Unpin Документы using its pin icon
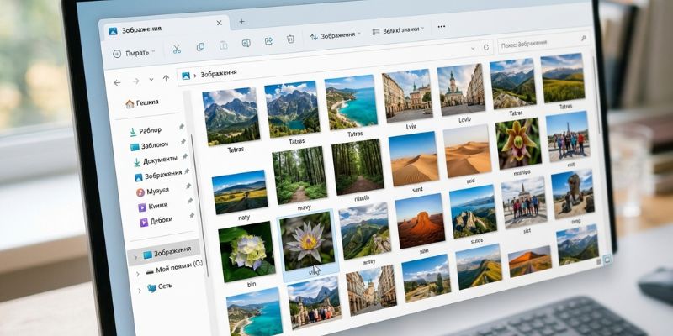673x336 pixels. click(x=185, y=156)
